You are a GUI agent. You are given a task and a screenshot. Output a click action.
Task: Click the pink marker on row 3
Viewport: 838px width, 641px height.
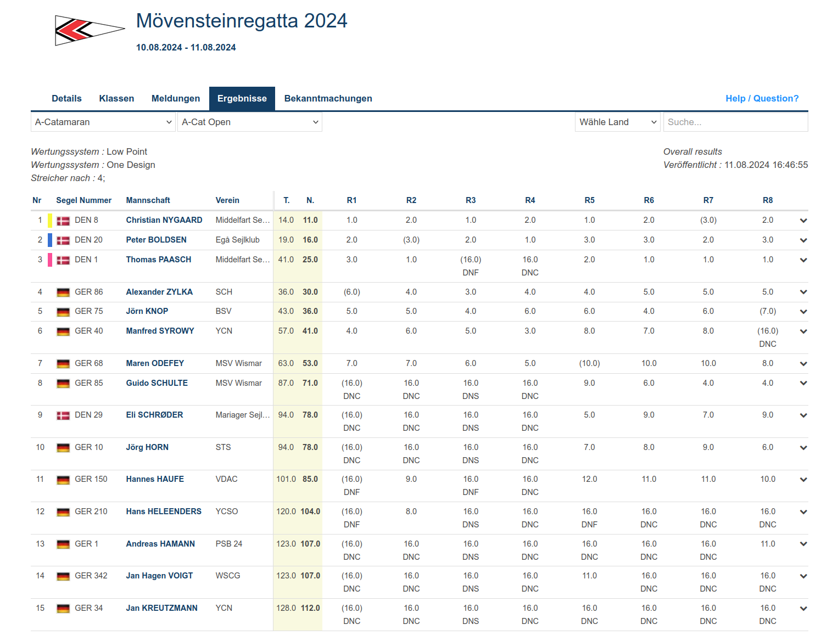click(50, 260)
